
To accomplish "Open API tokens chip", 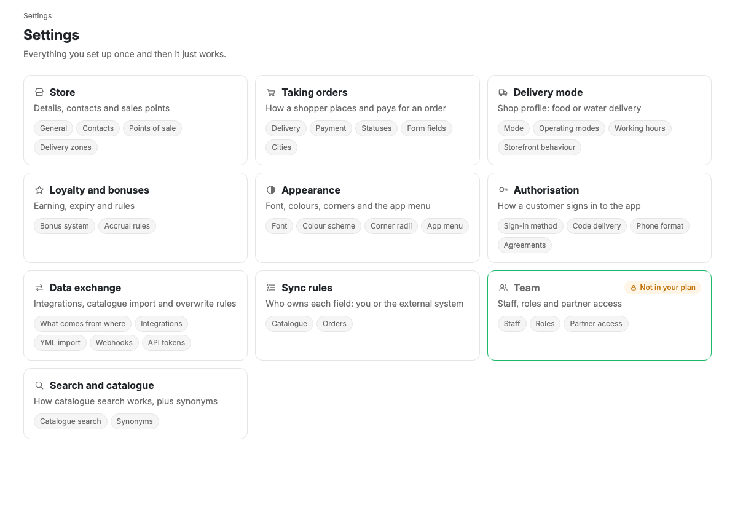I will [x=167, y=342].
